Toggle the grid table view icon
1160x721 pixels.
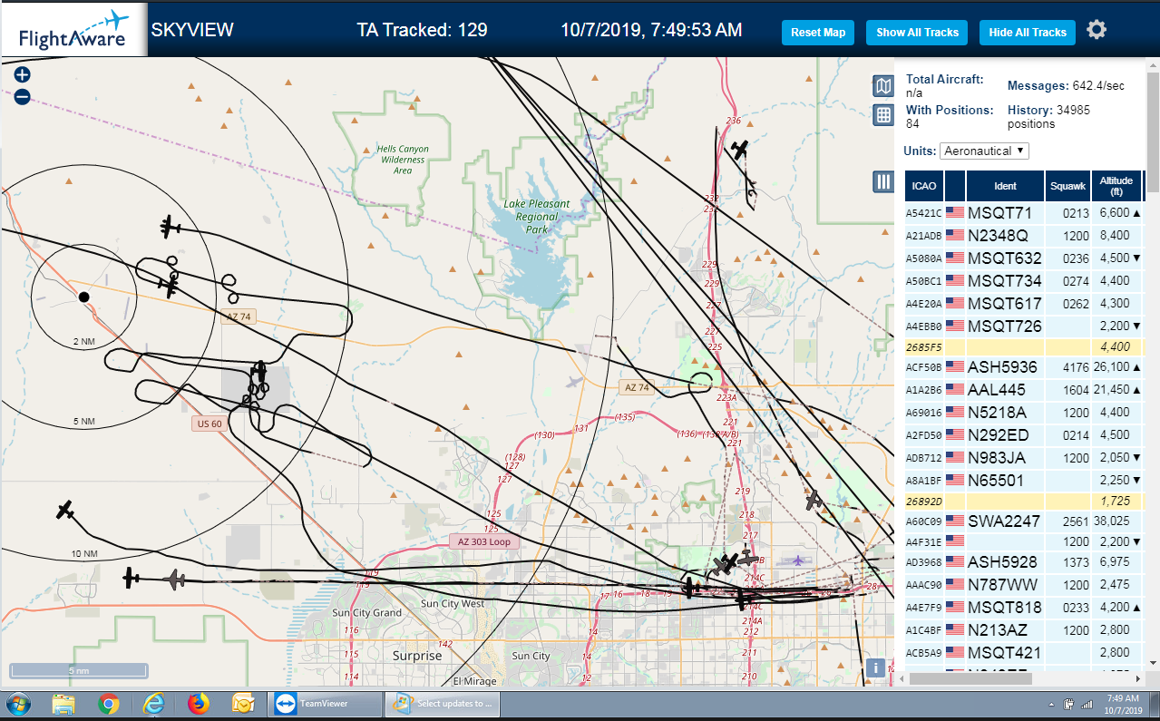click(x=882, y=114)
